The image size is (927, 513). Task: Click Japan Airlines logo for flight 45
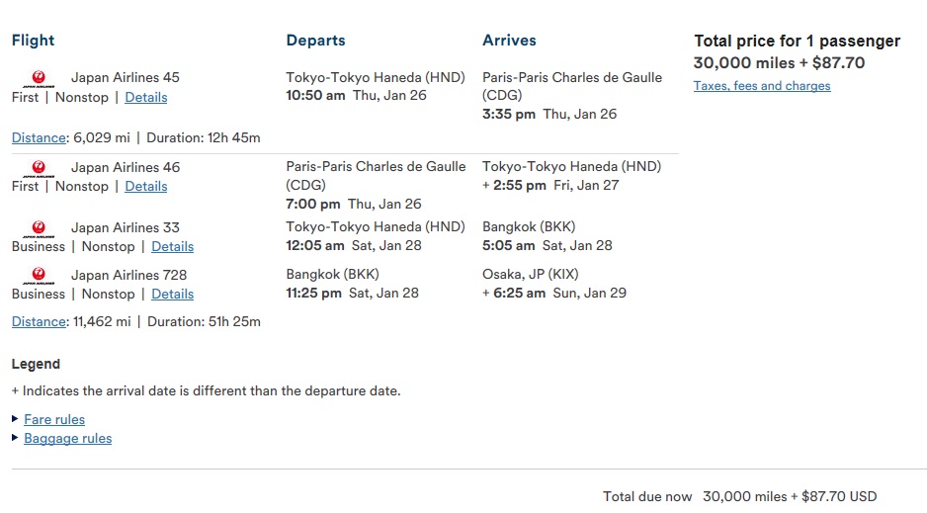tap(39, 79)
